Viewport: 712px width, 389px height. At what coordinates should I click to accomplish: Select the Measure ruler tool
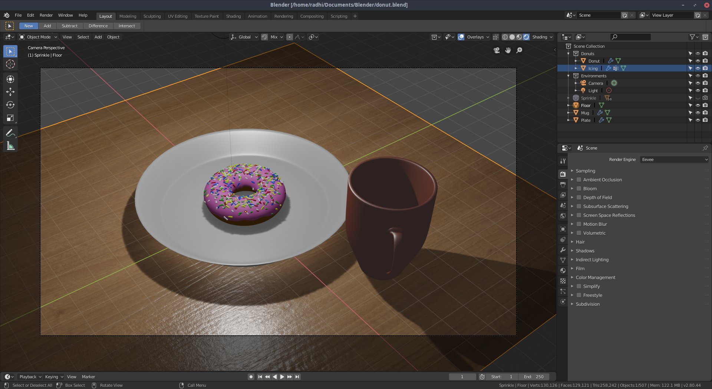10,146
